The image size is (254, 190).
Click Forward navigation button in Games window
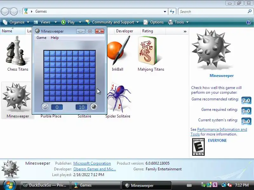click(x=14, y=11)
